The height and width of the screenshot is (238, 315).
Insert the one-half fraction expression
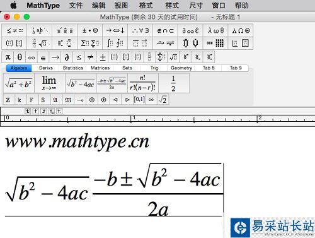coord(174,83)
